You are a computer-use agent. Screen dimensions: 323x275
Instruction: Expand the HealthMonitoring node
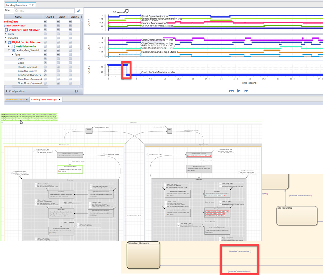pyautogui.click(x=9, y=46)
